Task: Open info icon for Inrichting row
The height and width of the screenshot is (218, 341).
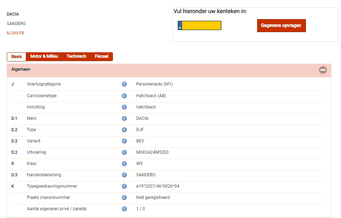Action: [124, 107]
